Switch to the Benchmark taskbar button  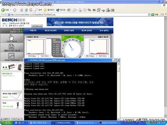pyautogui.click(x=86, y=123)
